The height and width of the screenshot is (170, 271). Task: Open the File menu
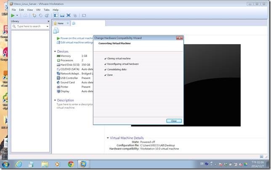[x=13, y=10]
